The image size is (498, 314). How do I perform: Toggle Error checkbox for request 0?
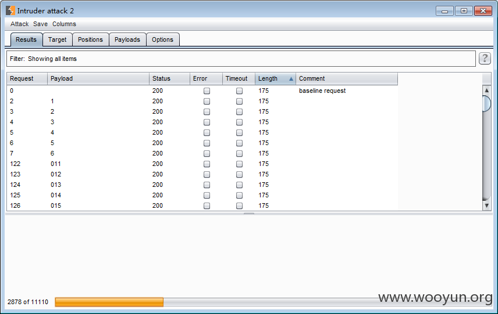point(207,91)
